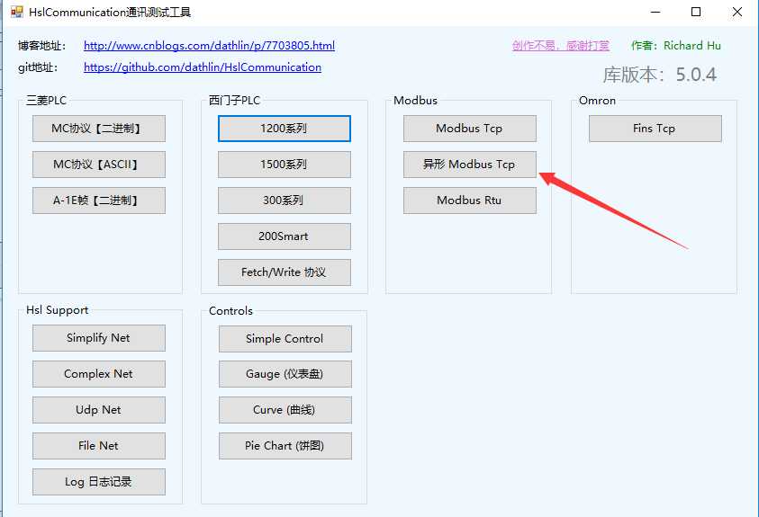The width and height of the screenshot is (759, 517).
Task: Open the cnblogs blog address link
Action: 209,46
